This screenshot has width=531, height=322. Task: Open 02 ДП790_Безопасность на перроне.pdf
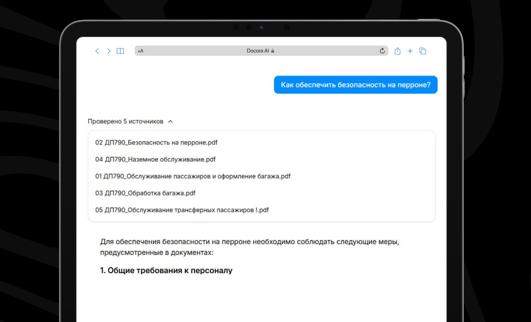156,143
